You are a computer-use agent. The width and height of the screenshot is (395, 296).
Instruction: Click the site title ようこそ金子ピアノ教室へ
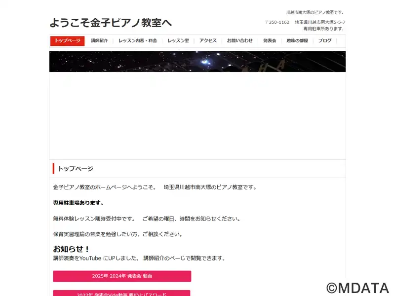[x=111, y=23]
